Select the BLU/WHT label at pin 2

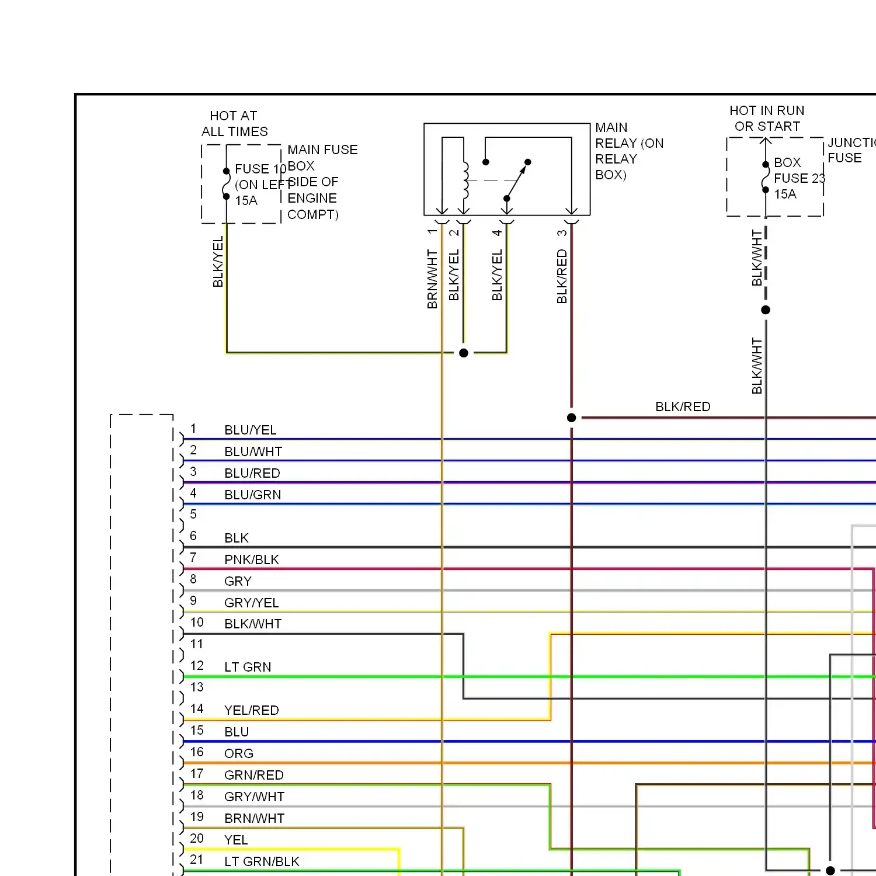pyautogui.click(x=253, y=451)
